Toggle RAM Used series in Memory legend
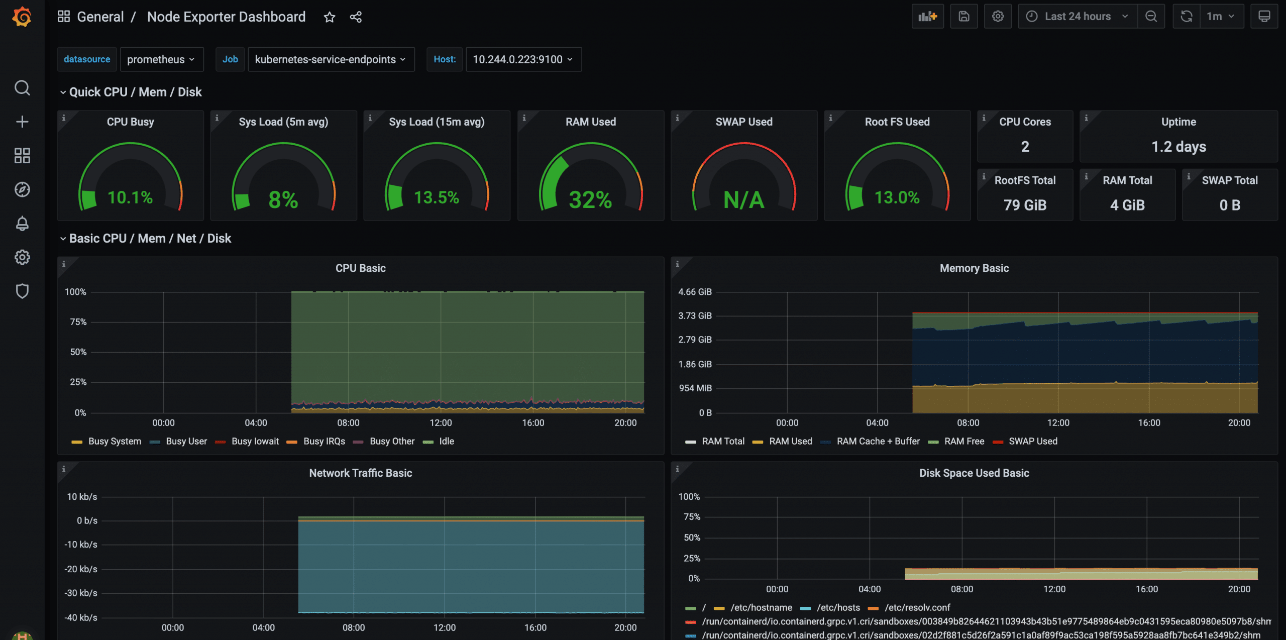The height and width of the screenshot is (640, 1286). click(790, 441)
